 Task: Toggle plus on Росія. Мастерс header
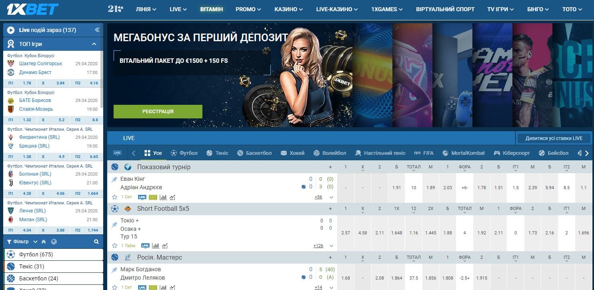(x=330, y=257)
